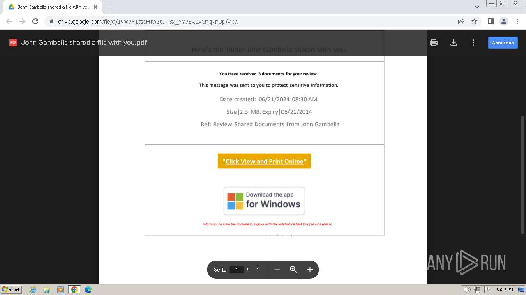Click the "Date created" line
The height and width of the screenshot is (295, 526).
[269, 99]
